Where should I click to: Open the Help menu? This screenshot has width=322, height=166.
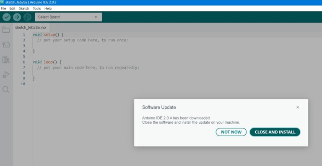pos(48,8)
